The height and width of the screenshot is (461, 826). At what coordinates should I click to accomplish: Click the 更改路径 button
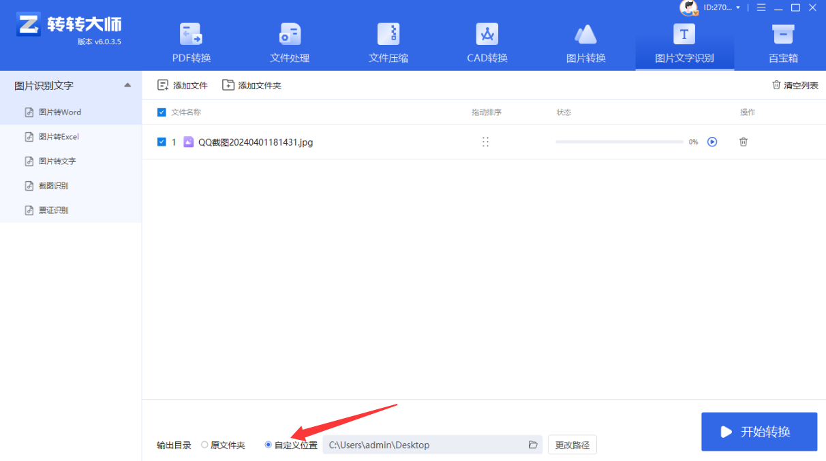point(572,445)
